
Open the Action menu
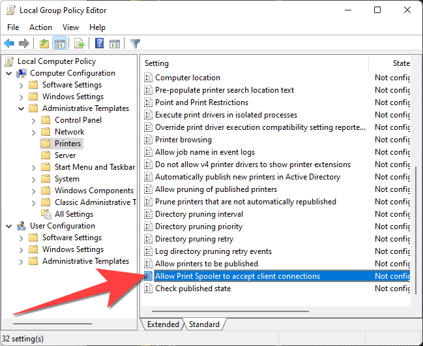point(40,27)
